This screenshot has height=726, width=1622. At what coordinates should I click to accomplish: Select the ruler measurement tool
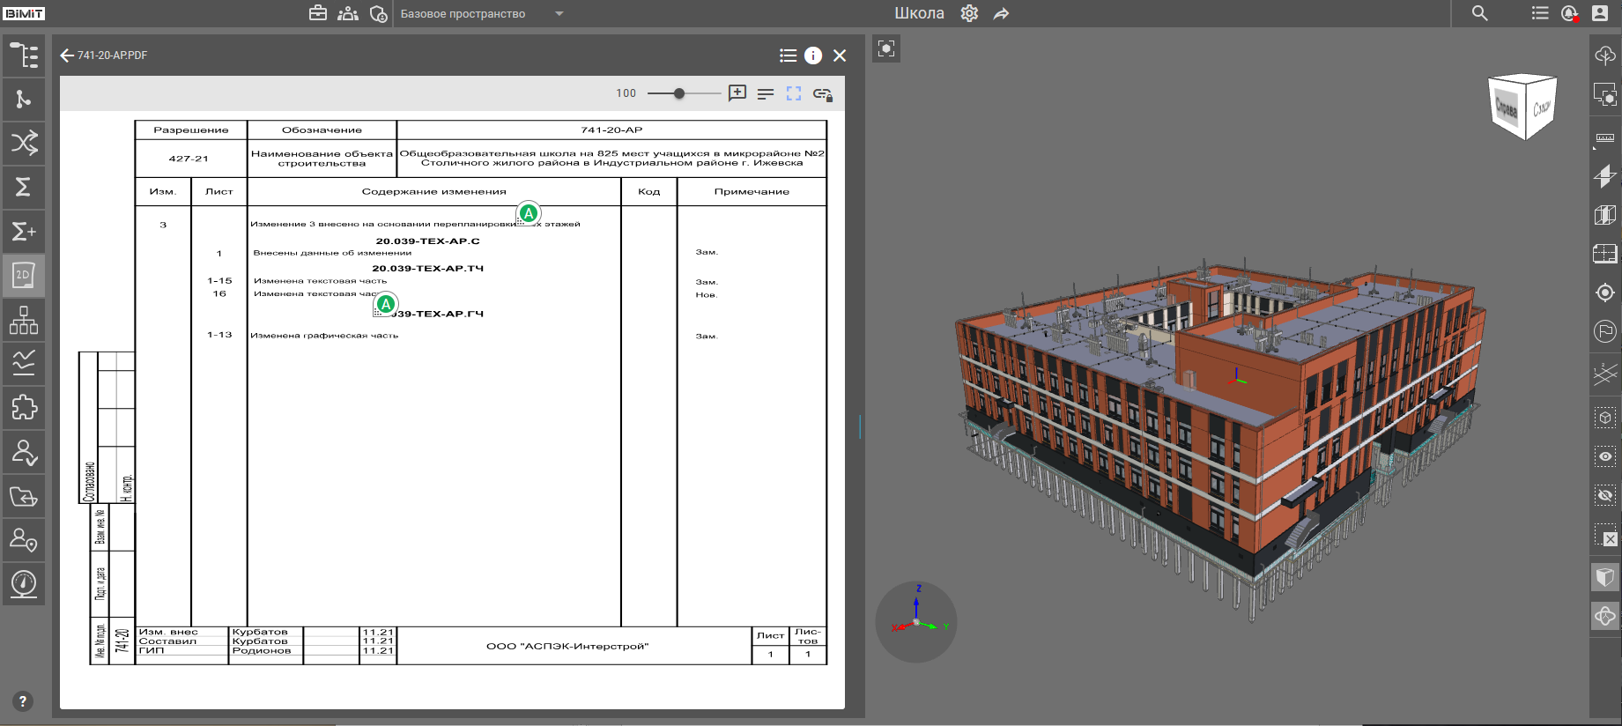point(1605,138)
